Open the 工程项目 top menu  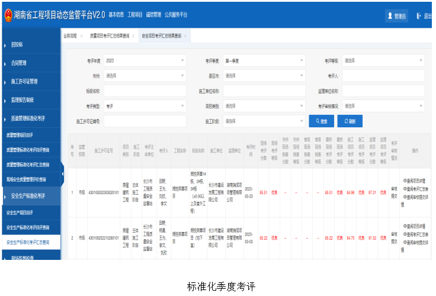(x=135, y=15)
